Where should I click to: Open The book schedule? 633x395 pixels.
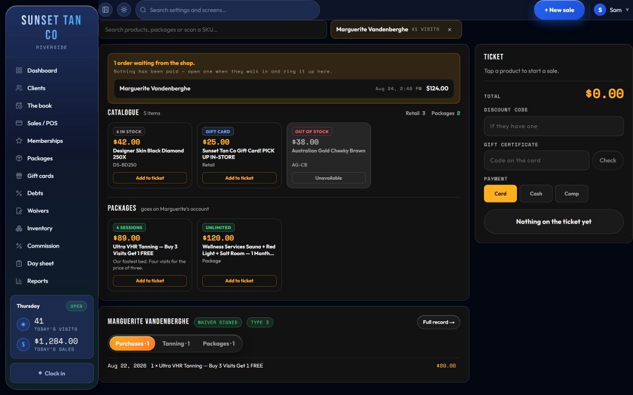pyautogui.click(x=52, y=105)
